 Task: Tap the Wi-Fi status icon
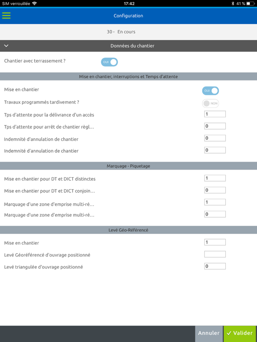34,4
